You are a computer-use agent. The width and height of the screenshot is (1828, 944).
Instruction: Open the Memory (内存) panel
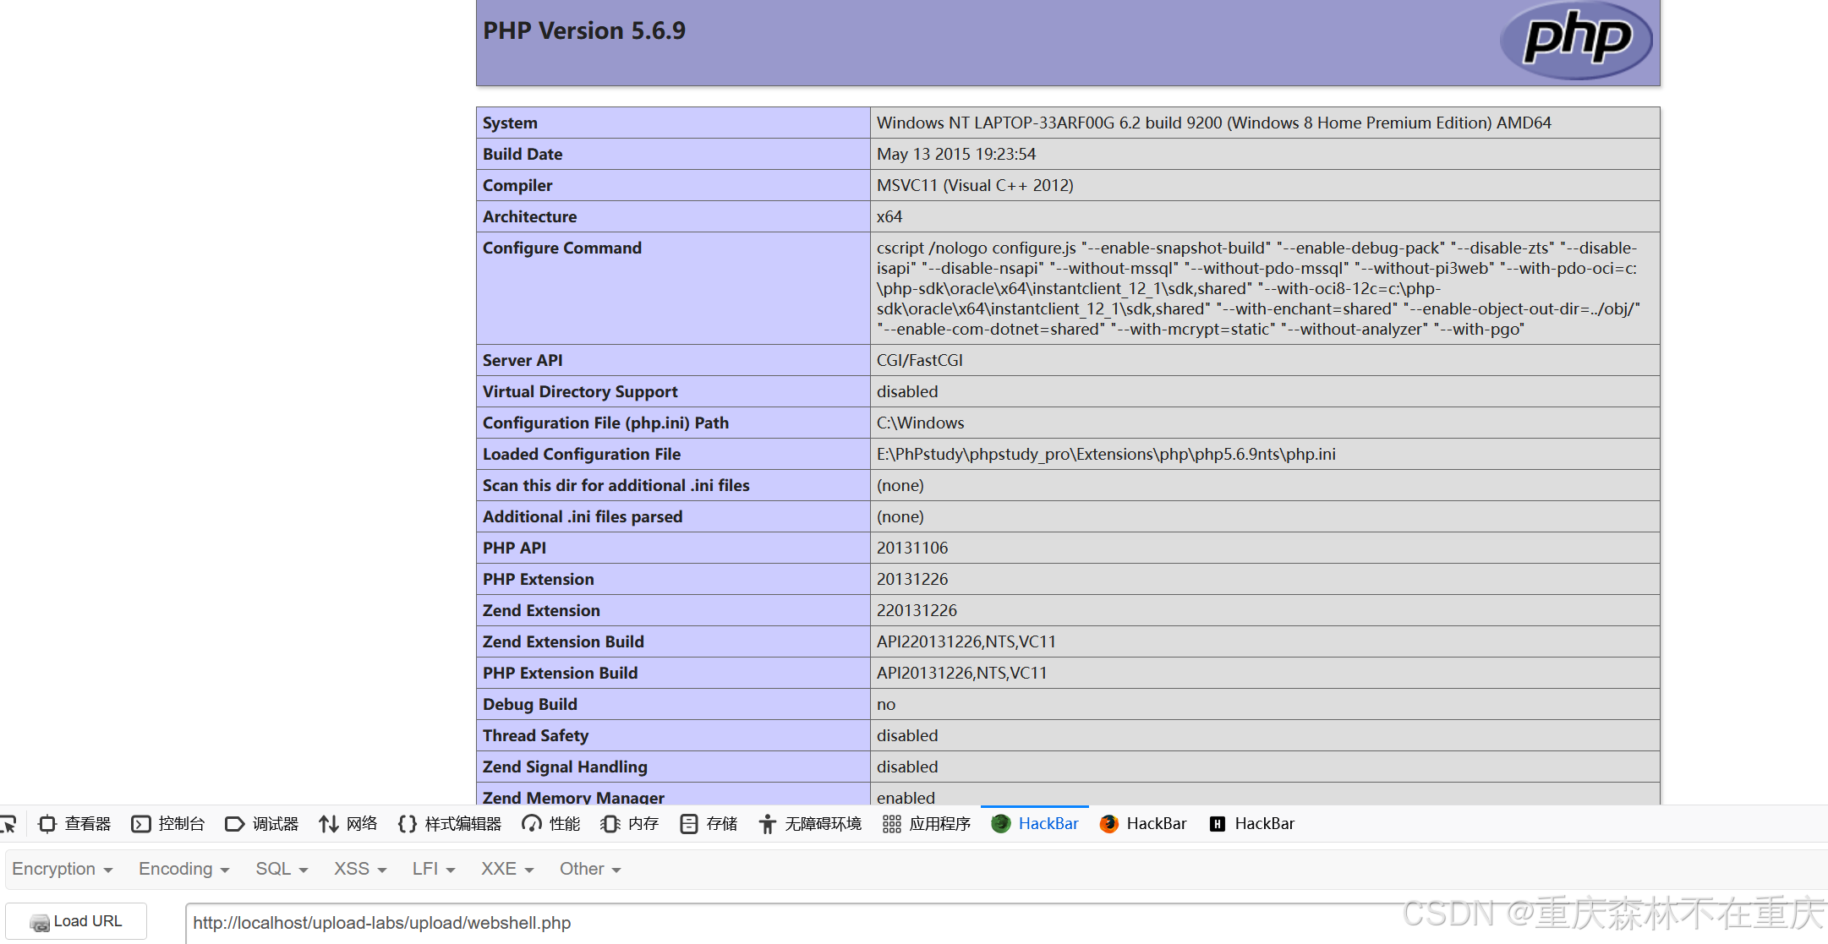630,824
